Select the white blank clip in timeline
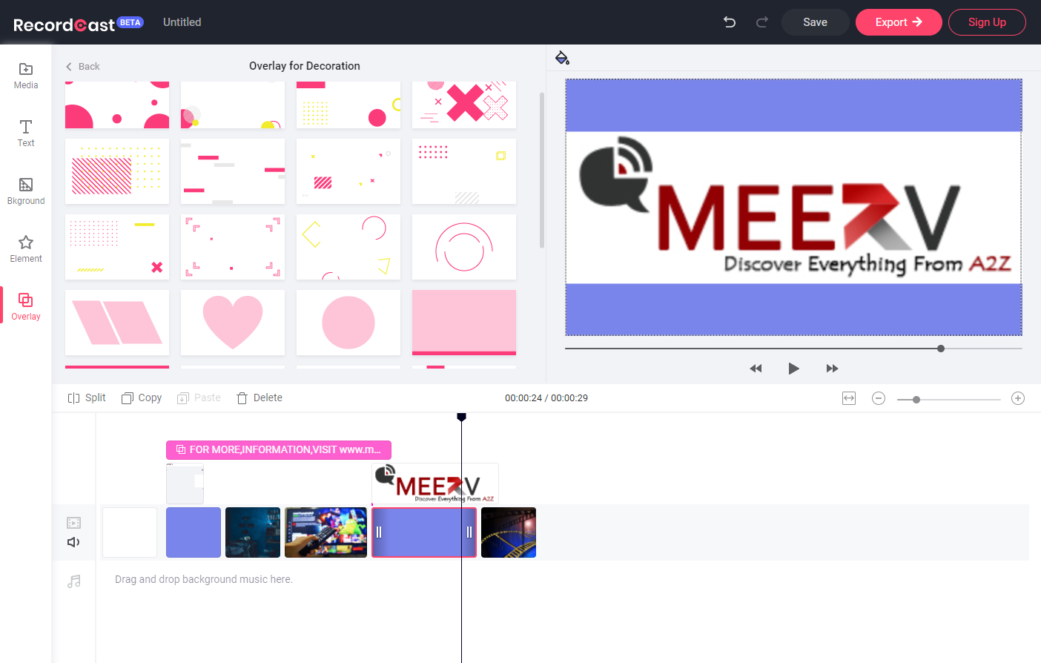 click(130, 532)
